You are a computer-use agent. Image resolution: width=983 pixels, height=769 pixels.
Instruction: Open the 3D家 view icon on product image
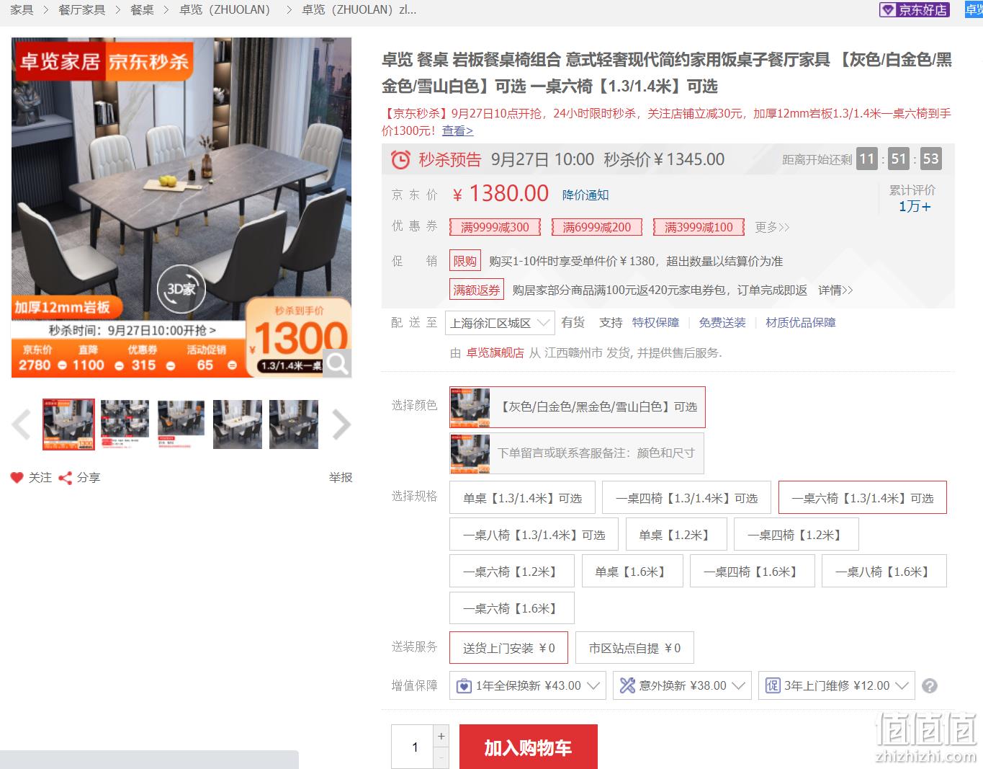click(181, 289)
